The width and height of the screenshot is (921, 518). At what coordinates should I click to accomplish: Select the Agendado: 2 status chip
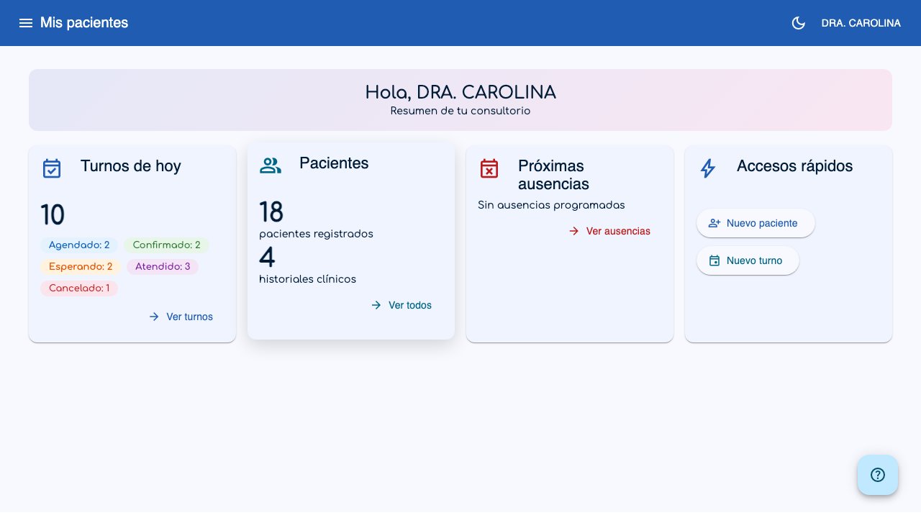79,245
